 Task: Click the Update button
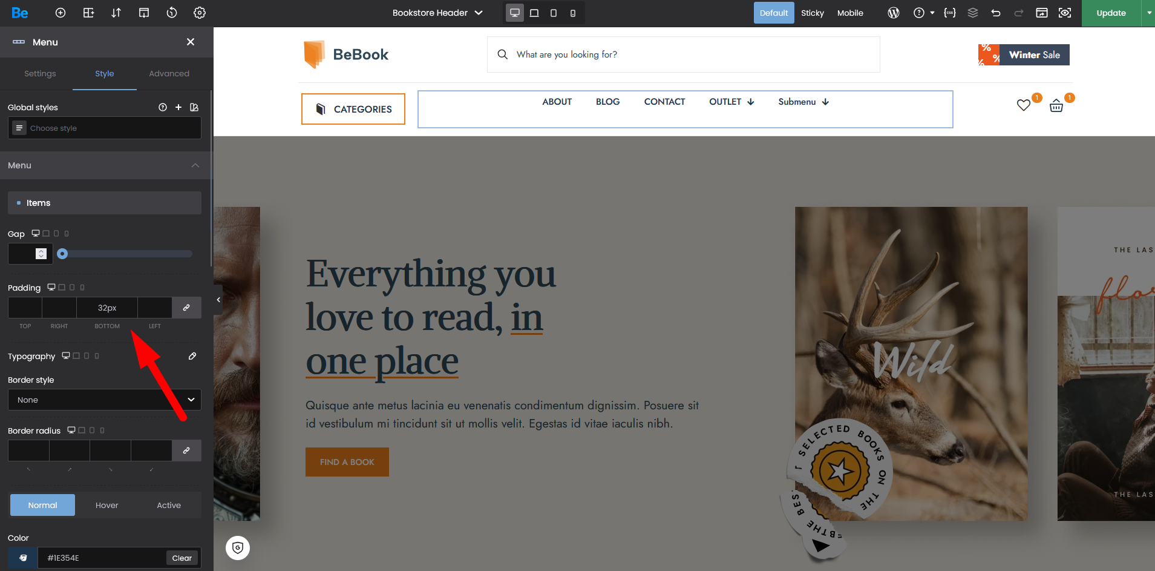[x=1111, y=13]
